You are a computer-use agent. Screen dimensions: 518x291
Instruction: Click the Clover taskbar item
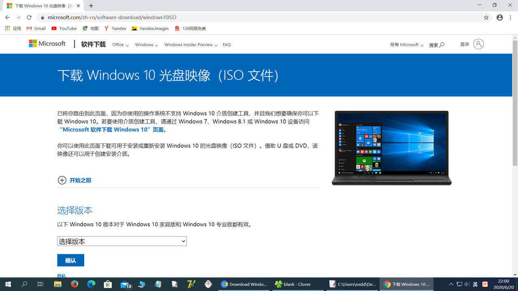297,284
